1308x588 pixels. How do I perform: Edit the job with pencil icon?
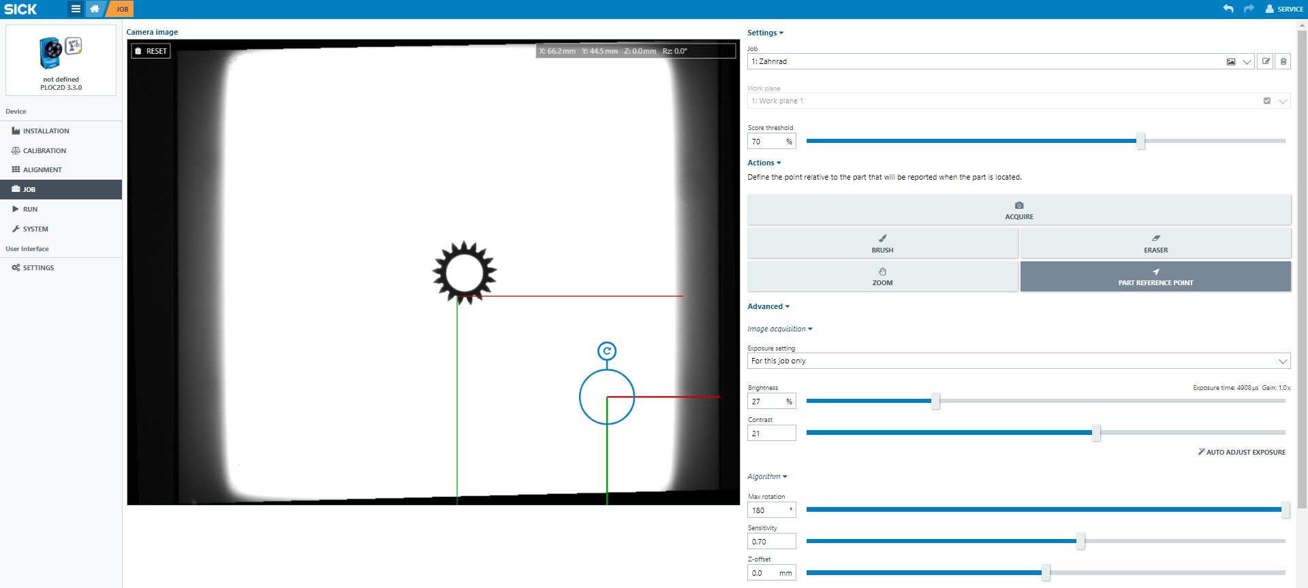pos(1265,61)
